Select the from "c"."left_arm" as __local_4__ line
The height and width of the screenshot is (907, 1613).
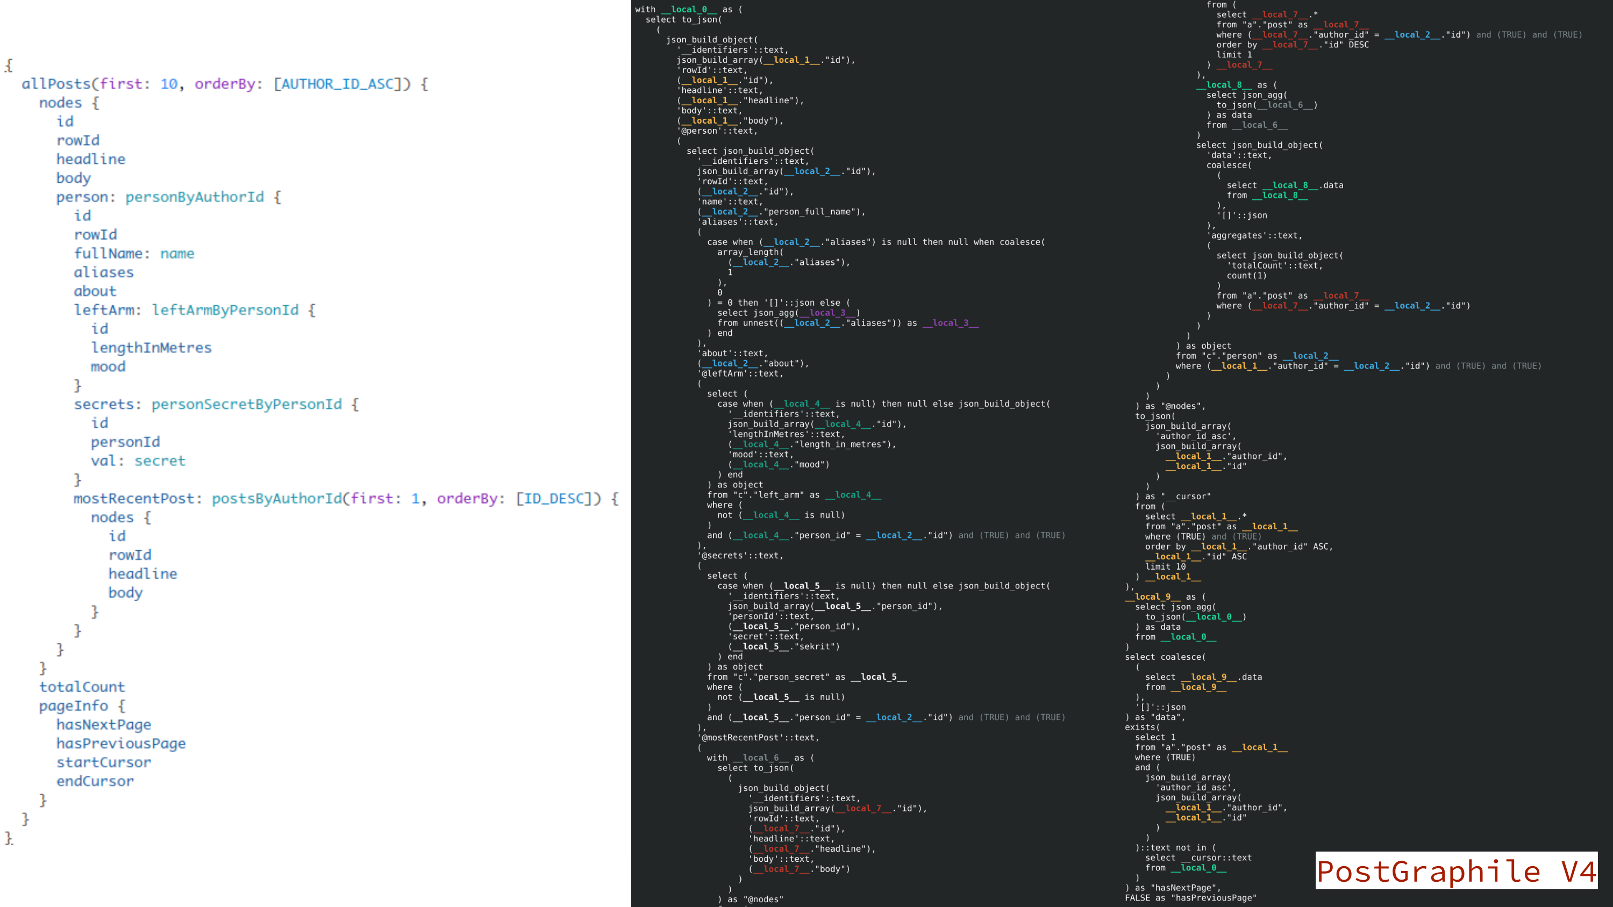click(794, 495)
